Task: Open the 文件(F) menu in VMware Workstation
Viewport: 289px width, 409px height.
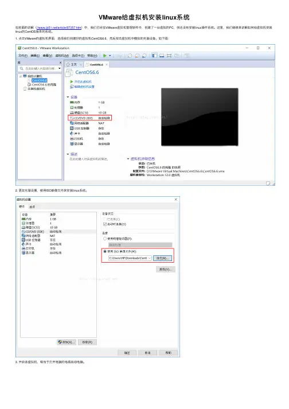Action: [23, 56]
